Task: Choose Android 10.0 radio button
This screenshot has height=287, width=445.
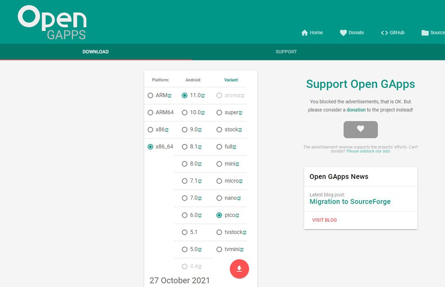Action: coord(185,112)
